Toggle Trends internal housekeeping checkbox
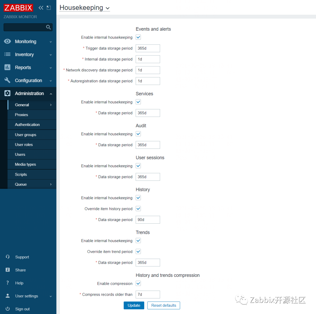Screen dimensions: 316x314 click(138, 241)
